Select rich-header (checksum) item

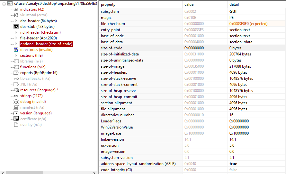40,32
